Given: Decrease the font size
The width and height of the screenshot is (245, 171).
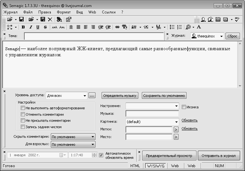Looking at the screenshot, I should click(x=62, y=27).
